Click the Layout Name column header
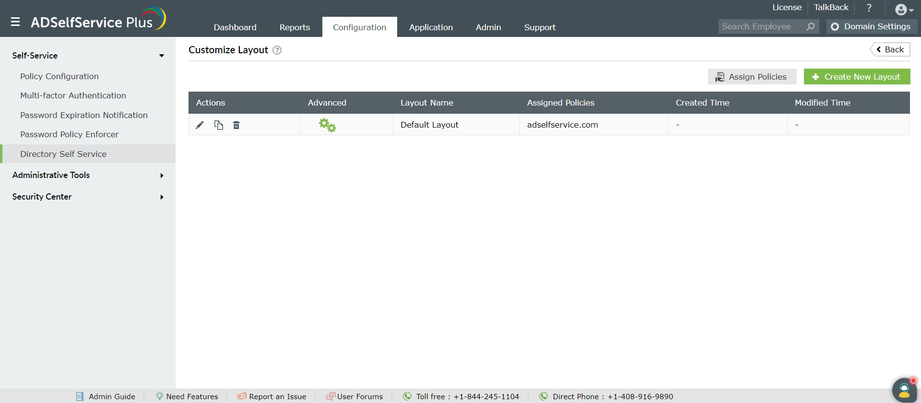 (427, 103)
